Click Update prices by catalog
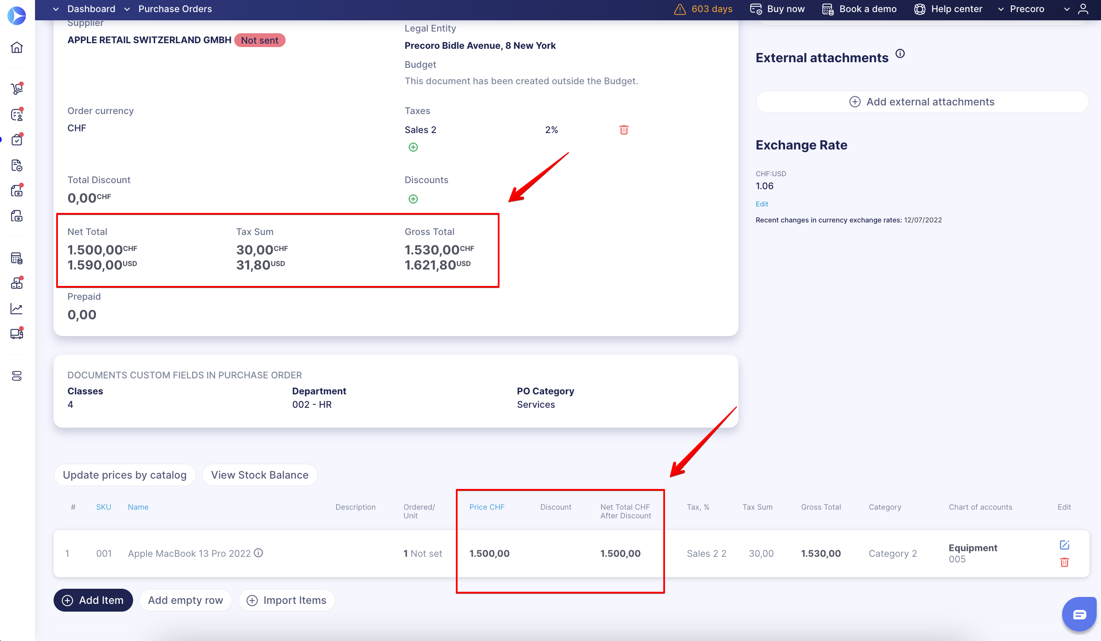This screenshot has height=641, width=1101. [x=124, y=475]
